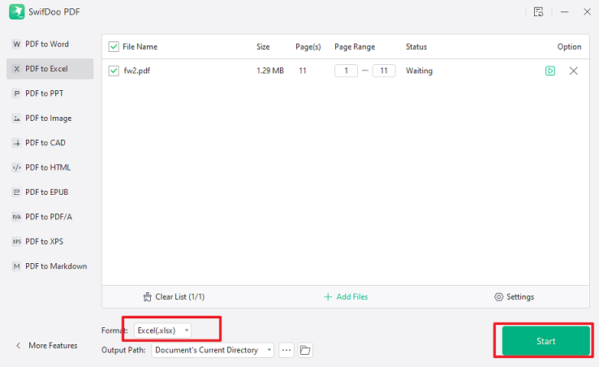Click the Option column header
This screenshot has width=599, height=367.
coord(569,46)
